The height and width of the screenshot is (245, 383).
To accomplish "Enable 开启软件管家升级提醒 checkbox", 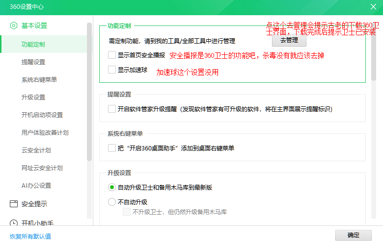I will pyautogui.click(x=112, y=109).
